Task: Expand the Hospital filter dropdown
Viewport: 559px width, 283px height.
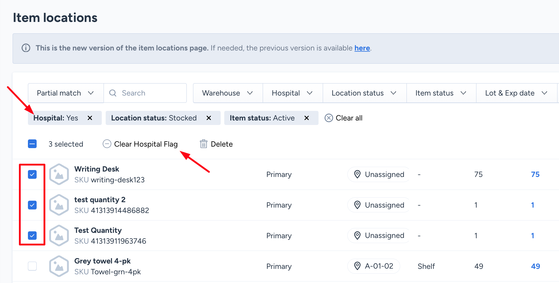Action: (293, 93)
